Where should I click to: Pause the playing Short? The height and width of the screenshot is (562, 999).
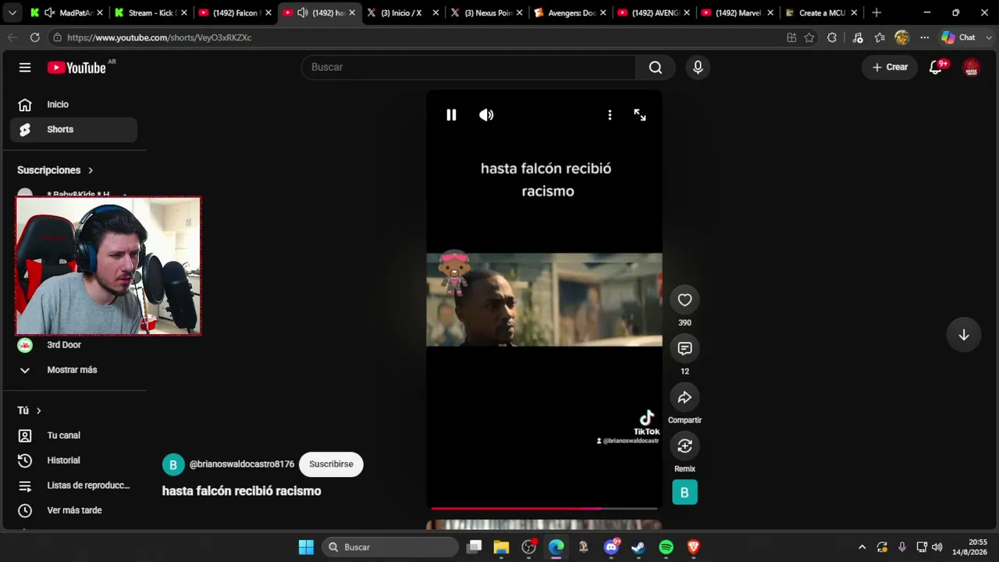pyautogui.click(x=451, y=115)
